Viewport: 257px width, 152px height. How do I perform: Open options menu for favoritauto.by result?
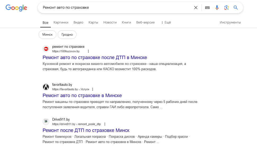click(x=93, y=89)
